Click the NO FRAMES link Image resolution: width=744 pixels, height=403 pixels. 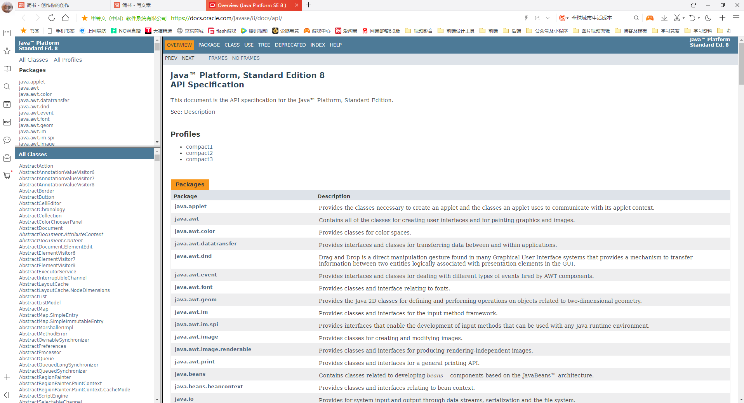click(x=246, y=58)
